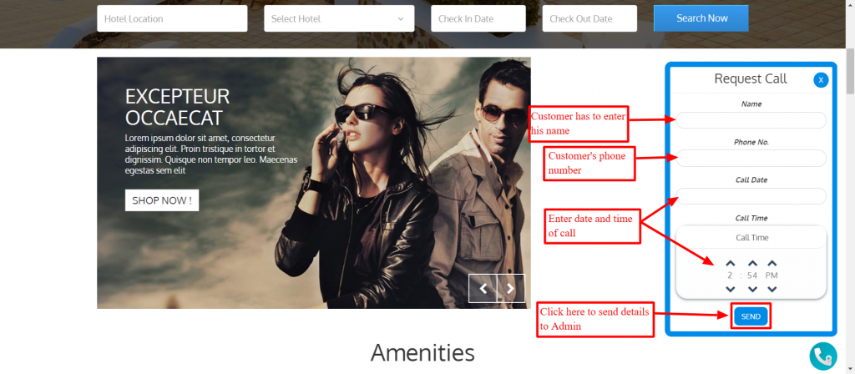Image resolution: width=855 pixels, height=374 pixels.
Task: Toggle AM/PM with down chevron
Action: coord(772,289)
